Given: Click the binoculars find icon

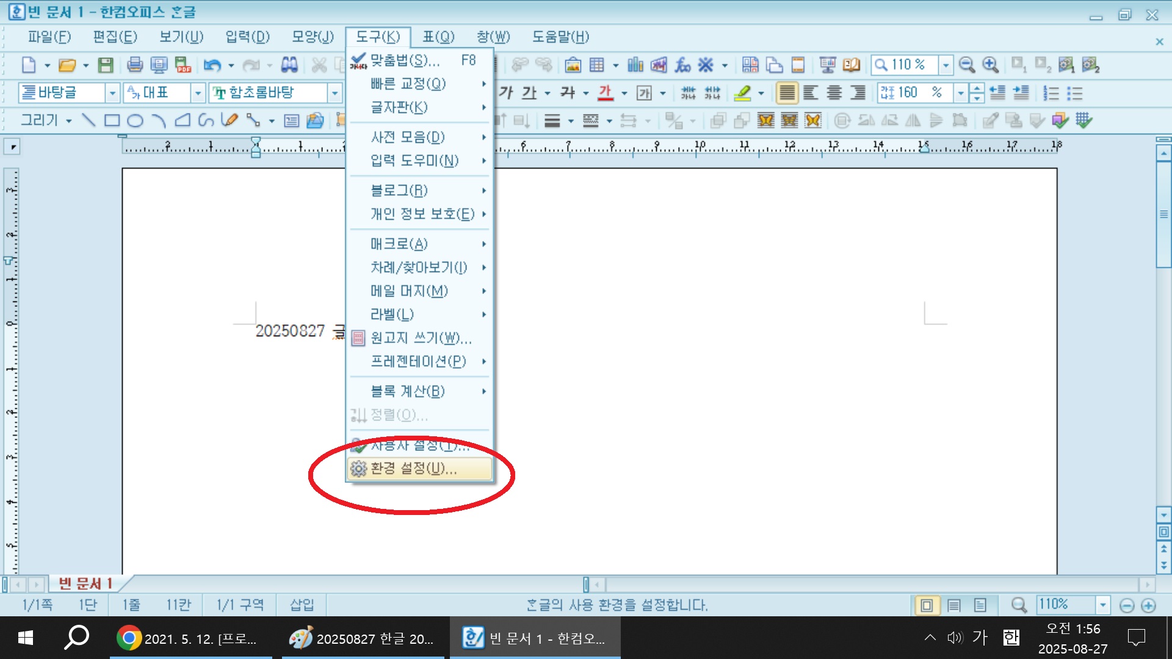Looking at the screenshot, I should 289,65.
